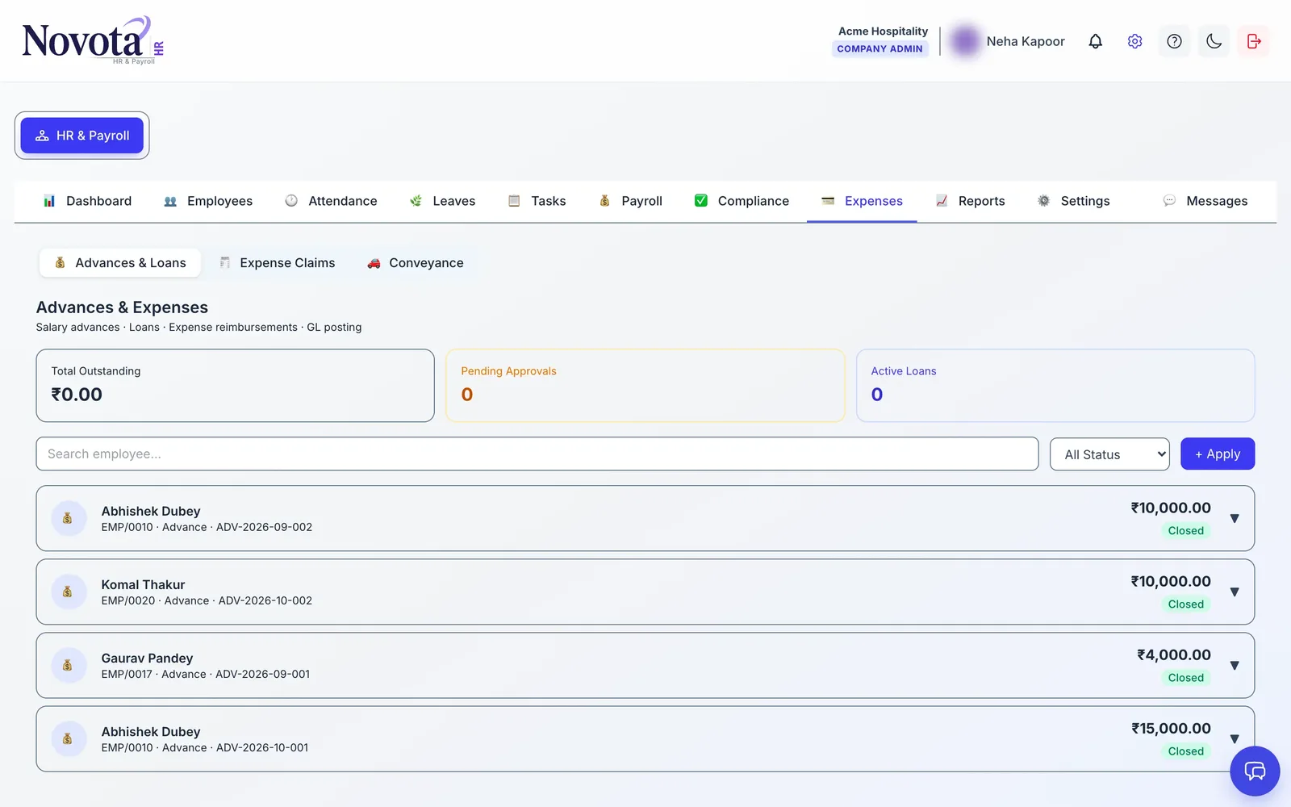The height and width of the screenshot is (807, 1291).
Task: Click the Attendance clock icon
Action: tap(291, 201)
